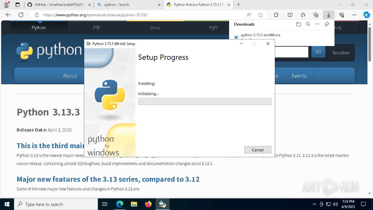The image size is (373, 210).
Task: Open the Extensions puzzle icon
Action: [276, 15]
